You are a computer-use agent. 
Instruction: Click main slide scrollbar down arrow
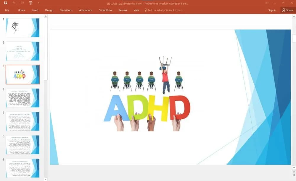pyautogui.click(x=294, y=167)
